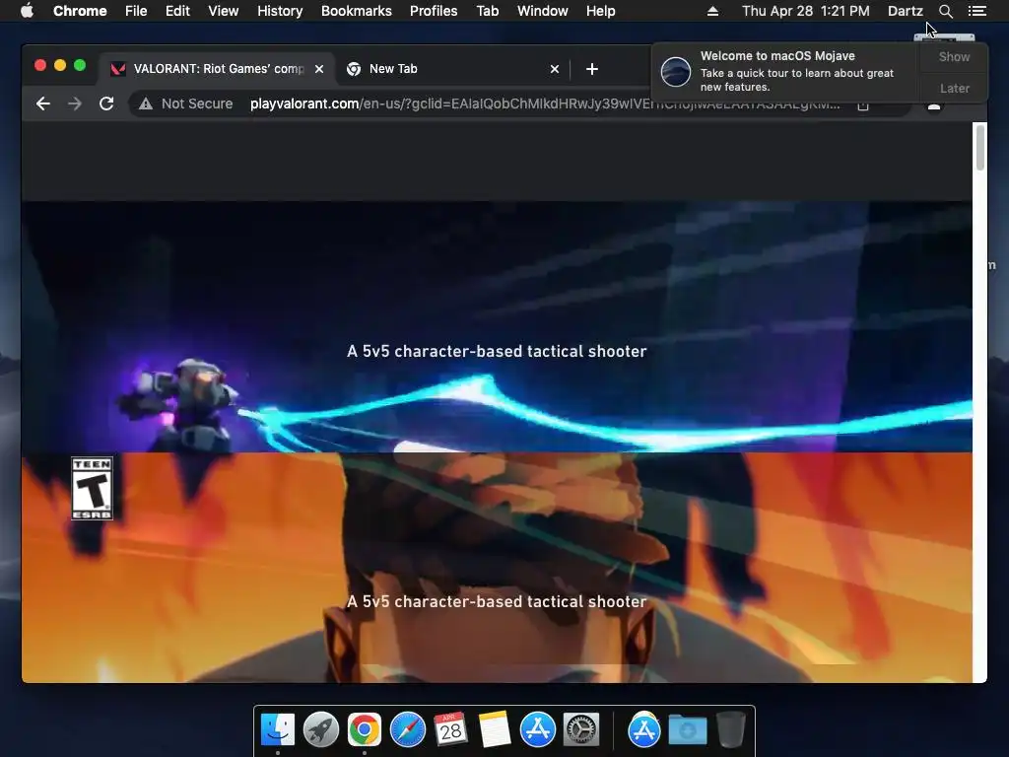Image resolution: width=1009 pixels, height=757 pixels.
Task: Click the Not Secure warning indicator
Action: click(186, 103)
